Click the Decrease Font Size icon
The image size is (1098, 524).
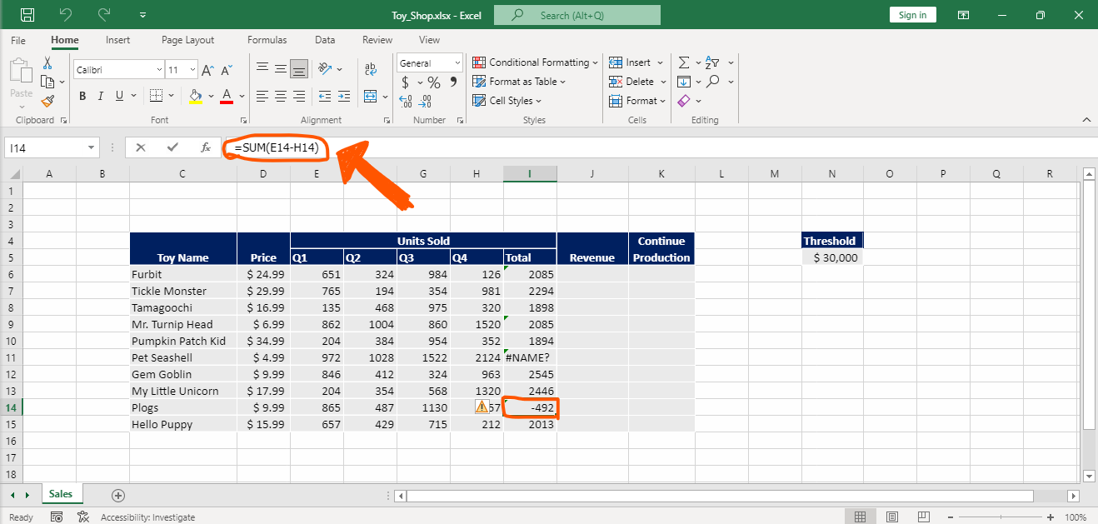click(227, 70)
